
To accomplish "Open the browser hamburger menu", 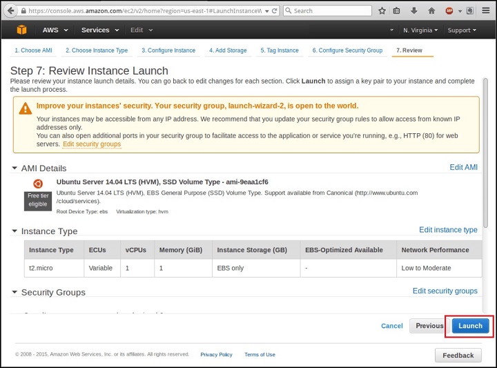I will pos(486,11).
